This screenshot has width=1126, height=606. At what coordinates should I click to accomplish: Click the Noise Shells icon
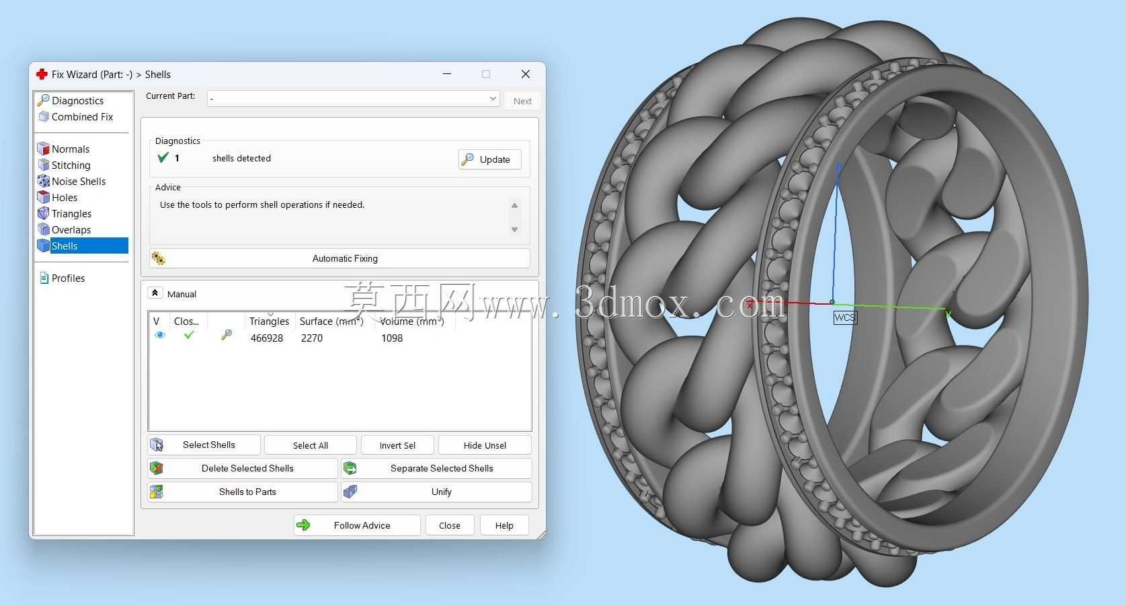pos(44,182)
